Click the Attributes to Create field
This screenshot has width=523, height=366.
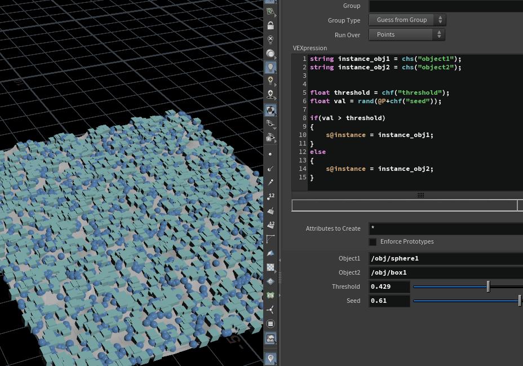pos(445,228)
